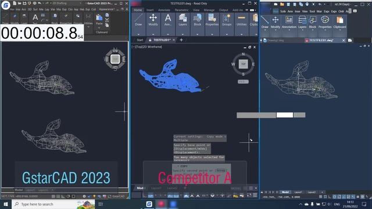Expand the Utilities dropdown in GstarCAD ribbon
This screenshot has width=372, height=209.
tap(88, 27)
